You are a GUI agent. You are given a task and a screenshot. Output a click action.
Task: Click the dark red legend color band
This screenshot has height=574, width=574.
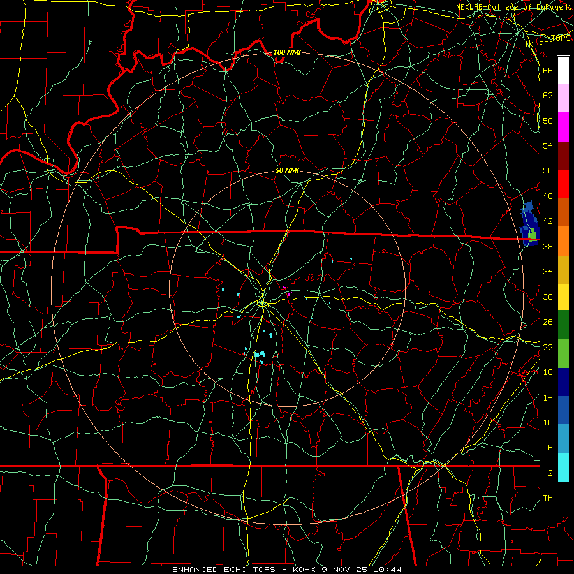(563, 156)
